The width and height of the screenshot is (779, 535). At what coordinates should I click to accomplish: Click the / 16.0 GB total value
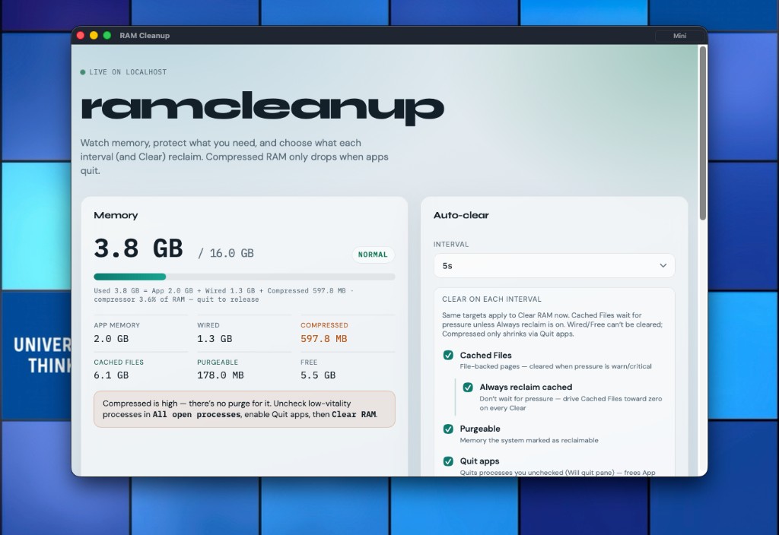coord(226,253)
